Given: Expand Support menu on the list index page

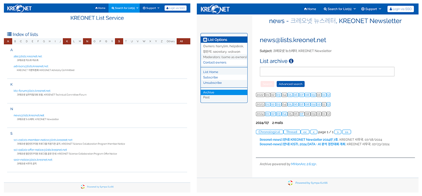Looking at the screenshot, I should click(x=151, y=8).
